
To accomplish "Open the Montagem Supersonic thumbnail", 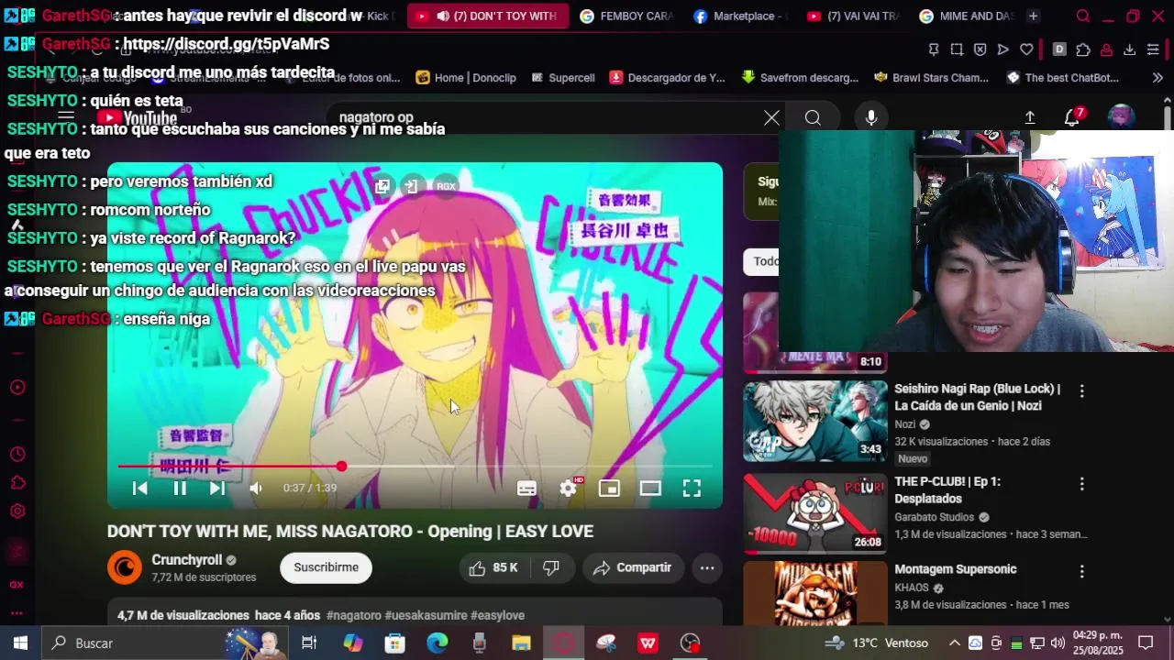I will 815,593.
